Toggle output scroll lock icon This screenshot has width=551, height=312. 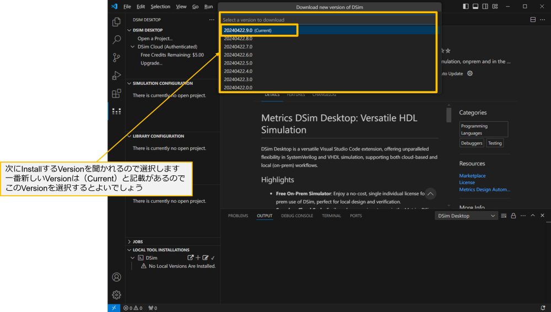coord(514,216)
